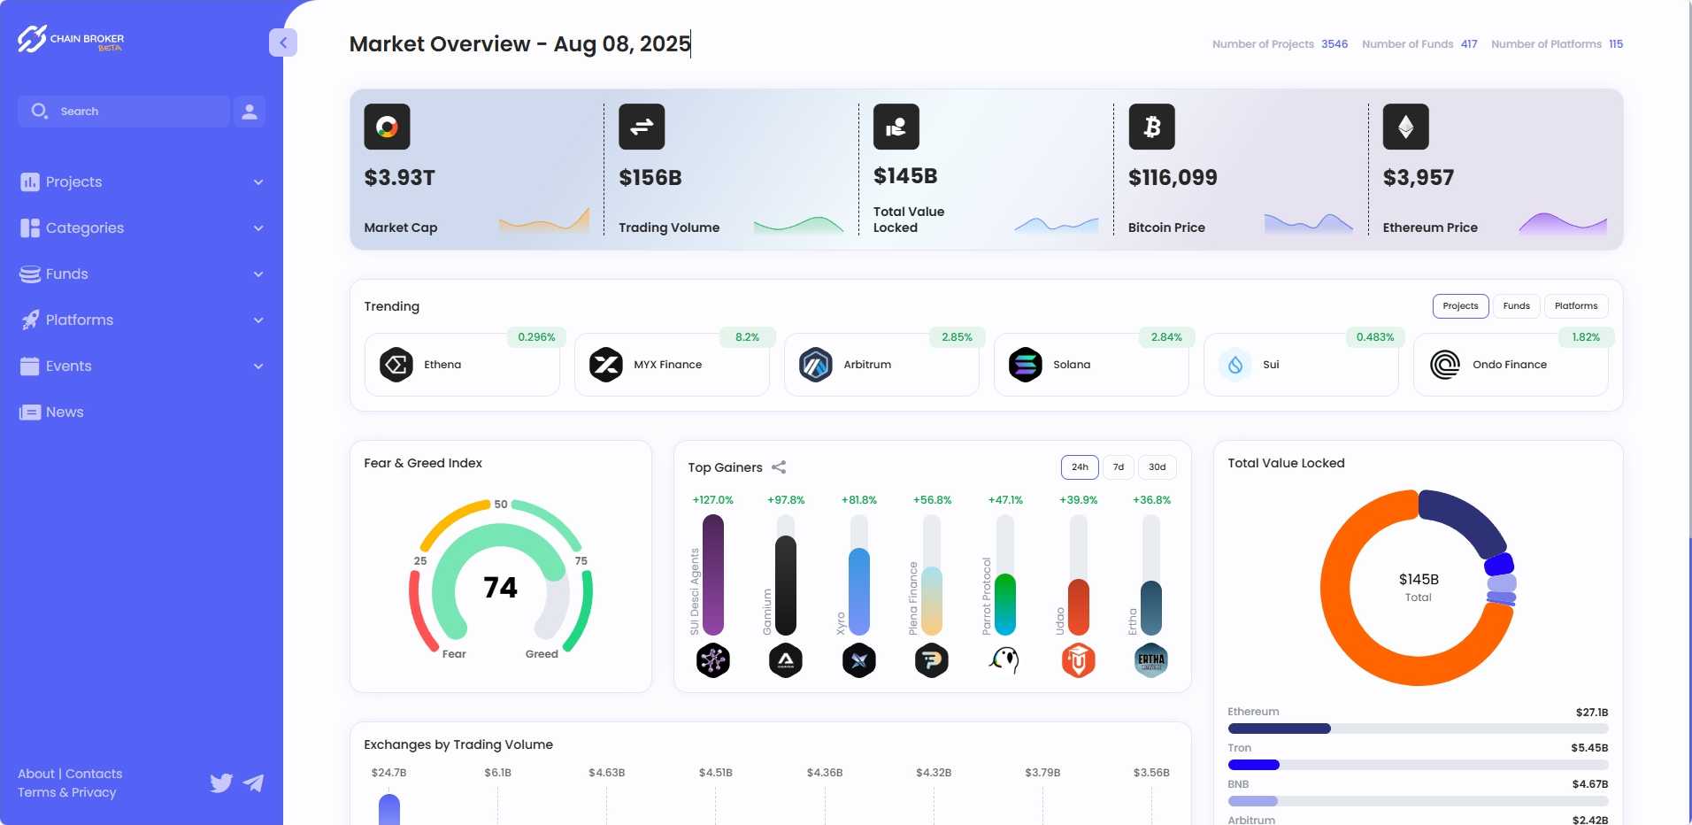Screen dimensions: 1692x825
Task: Switch Top Gainers to 30d
Action: pos(1157,467)
